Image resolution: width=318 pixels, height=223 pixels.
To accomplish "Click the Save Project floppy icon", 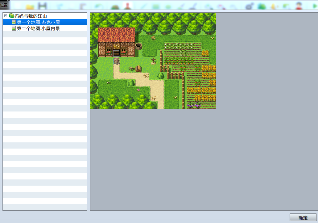I will pyautogui.click(x=42, y=6).
